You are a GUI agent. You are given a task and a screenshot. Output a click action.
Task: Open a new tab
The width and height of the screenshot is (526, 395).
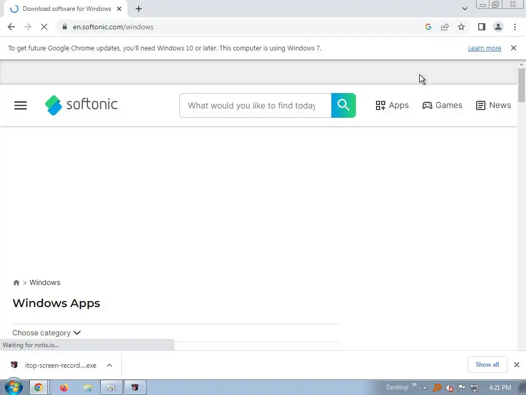(139, 9)
